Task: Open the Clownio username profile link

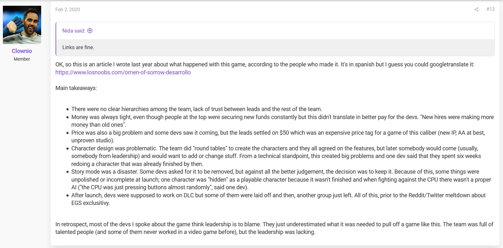Action: click(x=22, y=51)
